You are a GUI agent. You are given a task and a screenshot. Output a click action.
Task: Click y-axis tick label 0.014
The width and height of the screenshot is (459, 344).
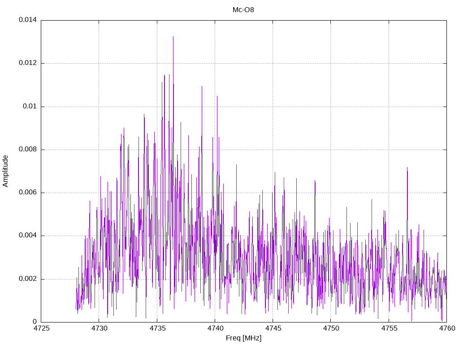pos(28,20)
